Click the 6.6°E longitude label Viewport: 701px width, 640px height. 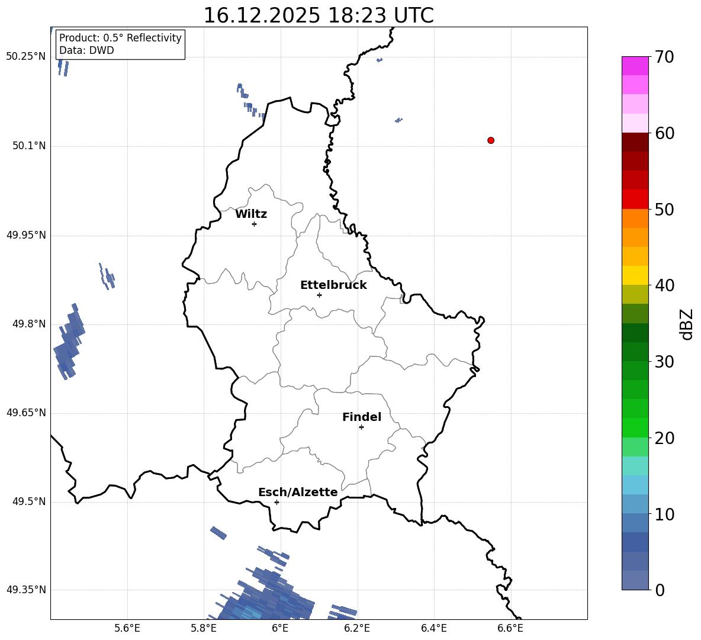(510, 628)
